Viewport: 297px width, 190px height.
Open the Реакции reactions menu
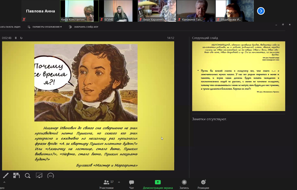(203, 184)
